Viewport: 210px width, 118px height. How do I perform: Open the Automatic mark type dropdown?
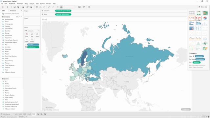point(32,31)
